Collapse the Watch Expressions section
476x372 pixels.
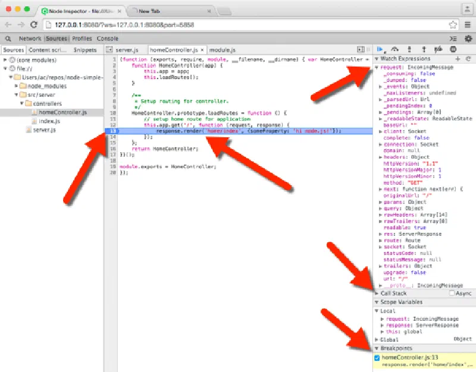pyautogui.click(x=377, y=58)
